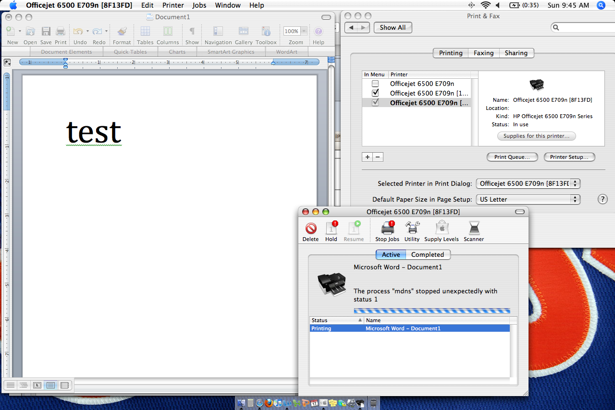Image resolution: width=615 pixels, height=410 pixels.
Task: Switch to Outline view button in Word
Action: point(24,385)
